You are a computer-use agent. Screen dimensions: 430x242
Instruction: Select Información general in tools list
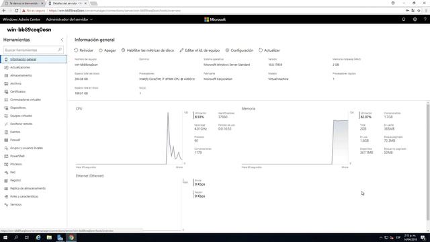34,59
